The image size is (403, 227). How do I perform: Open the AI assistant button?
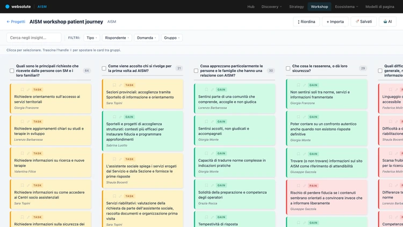coord(387,22)
